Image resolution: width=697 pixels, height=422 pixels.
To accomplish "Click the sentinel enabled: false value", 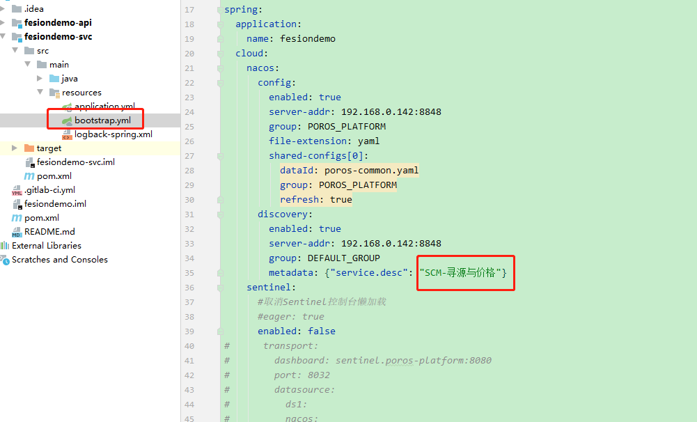I will tap(322, 331).
